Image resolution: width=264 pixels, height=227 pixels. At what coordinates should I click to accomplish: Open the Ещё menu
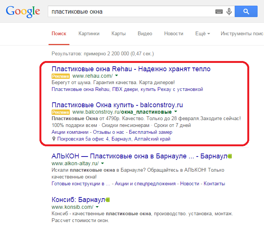tap(203, 34)
